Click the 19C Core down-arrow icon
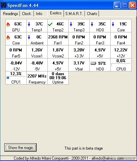This screenshot has height=161, width=137. (113, 24)
